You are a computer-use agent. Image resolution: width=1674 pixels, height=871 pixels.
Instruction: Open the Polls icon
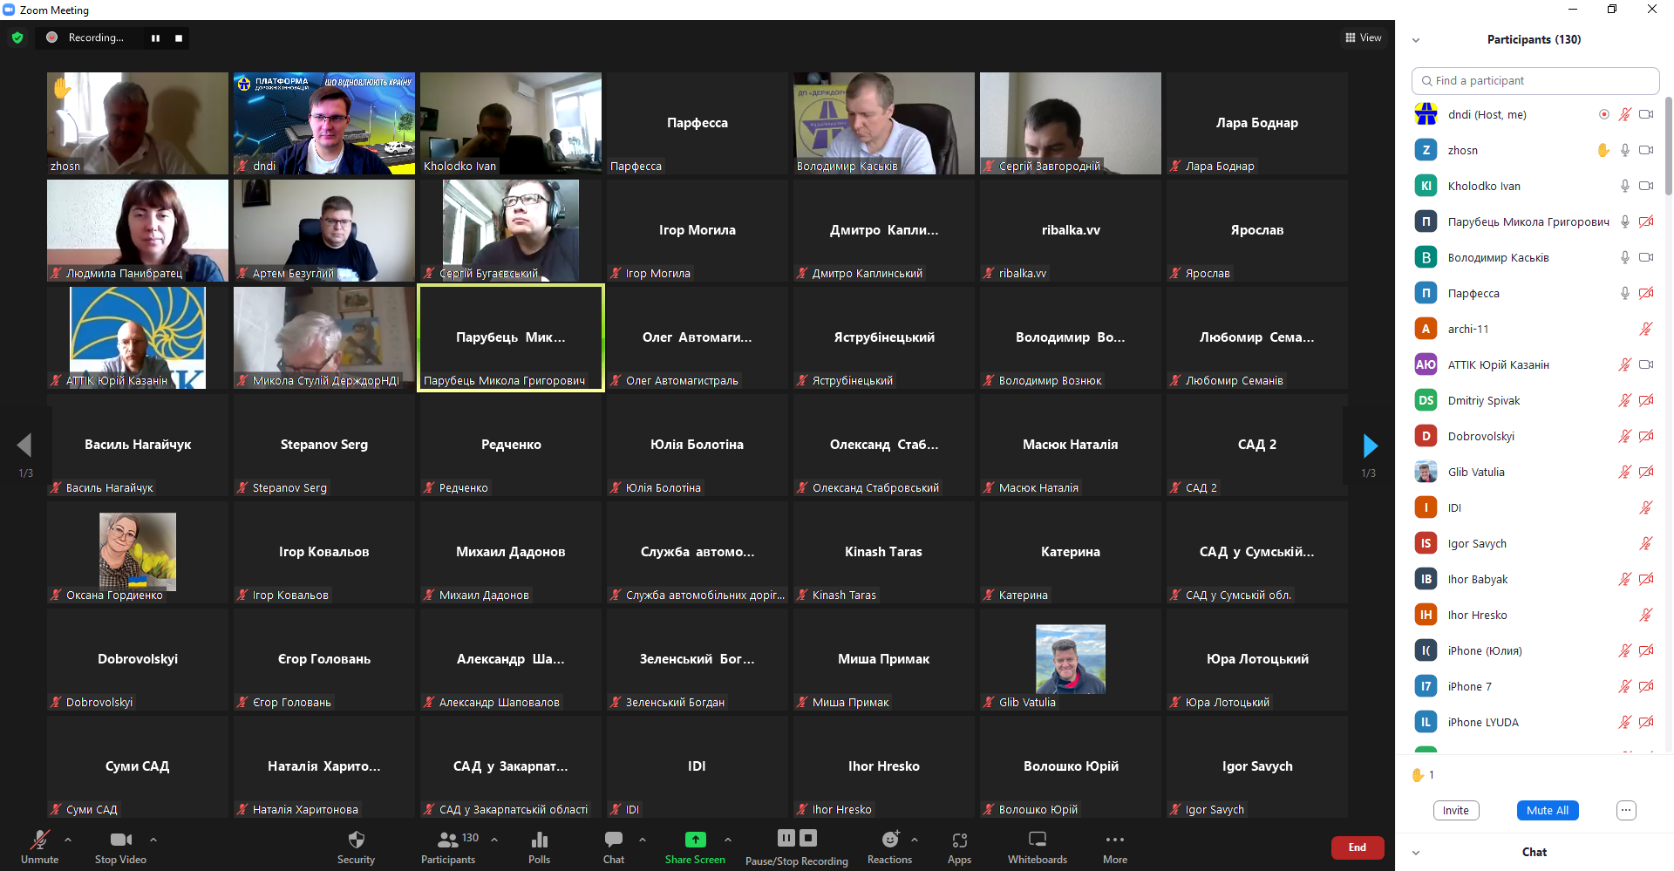[x=539, y=840]
